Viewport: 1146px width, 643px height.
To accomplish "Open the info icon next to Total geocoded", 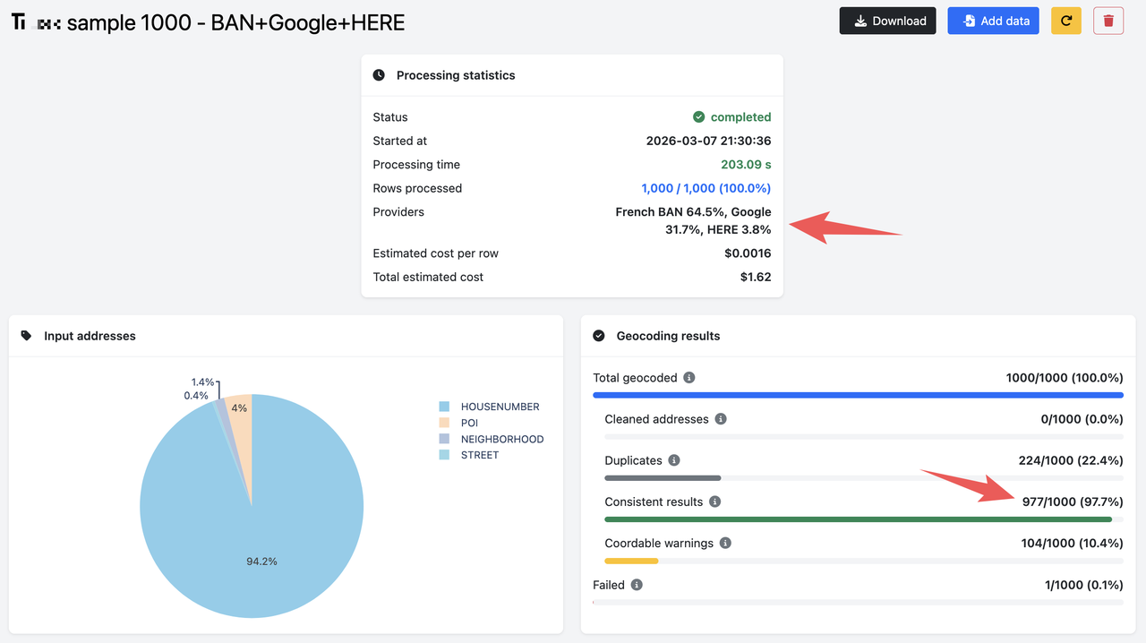I will 688,377.
